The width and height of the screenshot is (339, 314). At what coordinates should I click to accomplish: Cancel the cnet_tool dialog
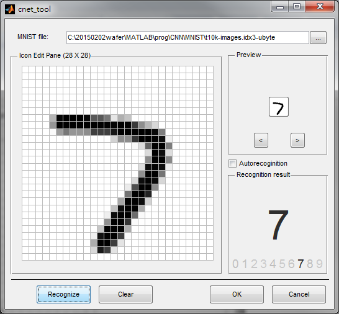pos(299,294)
